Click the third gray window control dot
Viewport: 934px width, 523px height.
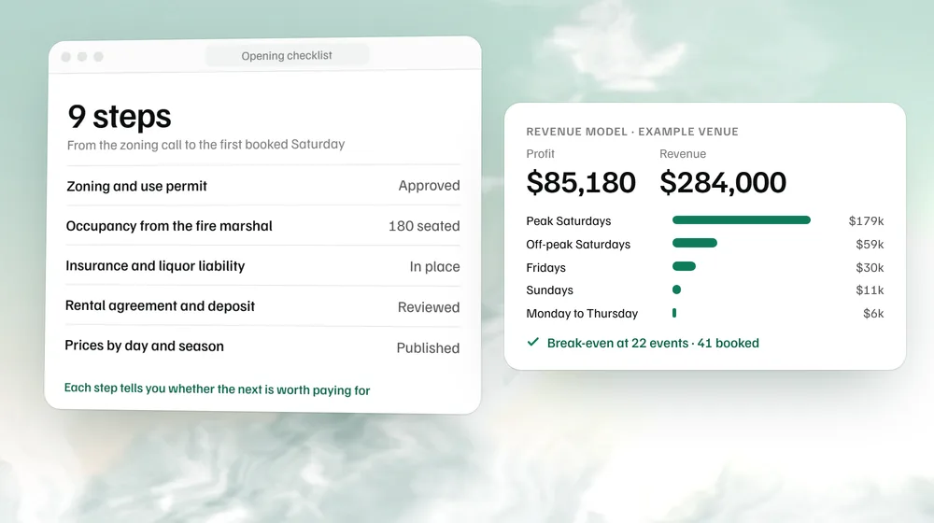click(98, 57)
